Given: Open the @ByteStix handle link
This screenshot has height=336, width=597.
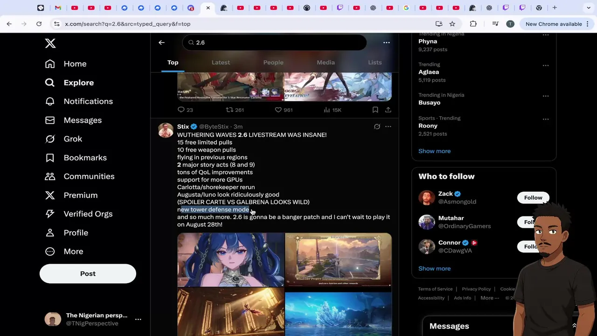Looking at the screenshot, I should coord(214,126).
